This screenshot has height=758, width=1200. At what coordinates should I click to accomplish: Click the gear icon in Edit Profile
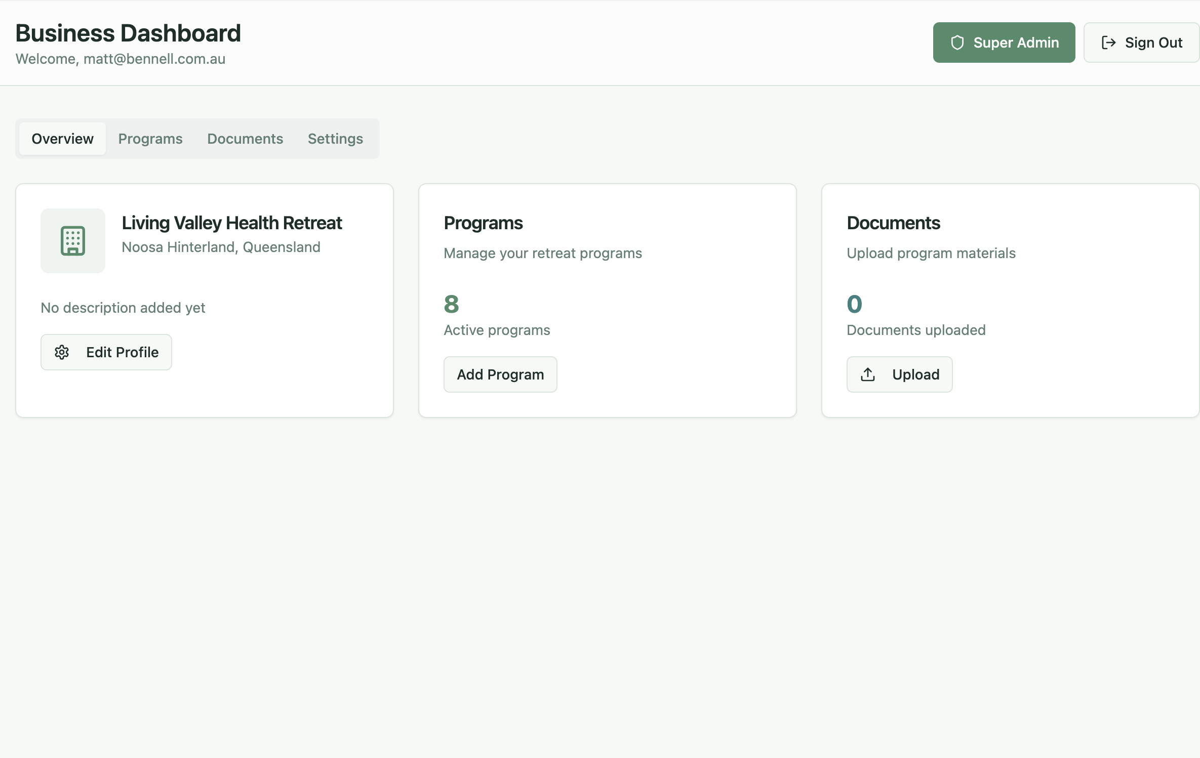(x=62, y=352)
